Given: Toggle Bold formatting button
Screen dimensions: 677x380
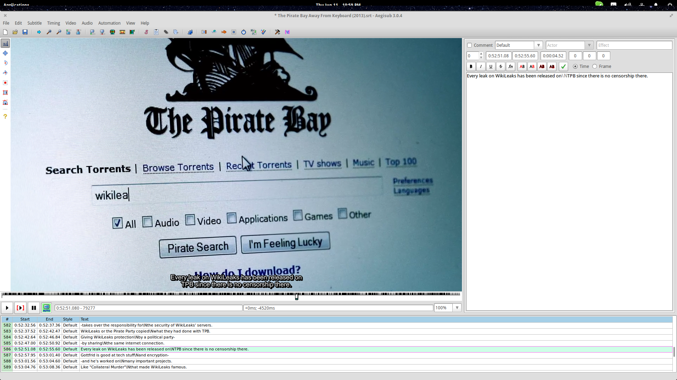Looking at the screenshot, I should (471, 66).
